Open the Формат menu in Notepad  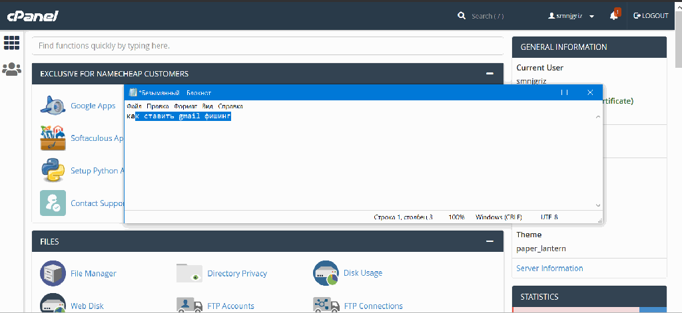click(x=184, y=106)
